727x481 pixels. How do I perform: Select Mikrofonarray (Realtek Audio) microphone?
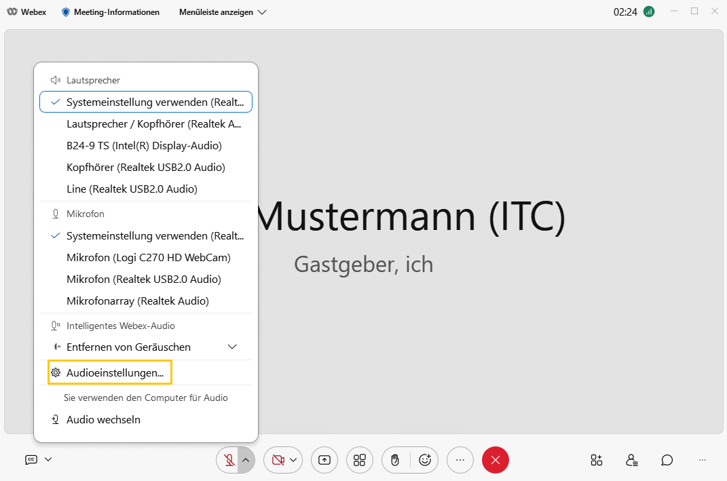[x=137, y=301]
